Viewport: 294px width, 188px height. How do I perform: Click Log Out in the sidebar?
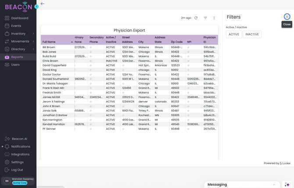pos(17,170)
